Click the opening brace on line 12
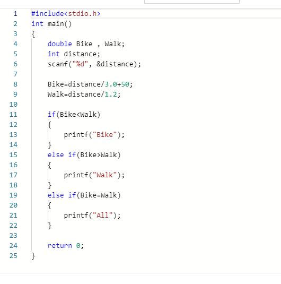This screenshot has height=284, width=281. 50,125
